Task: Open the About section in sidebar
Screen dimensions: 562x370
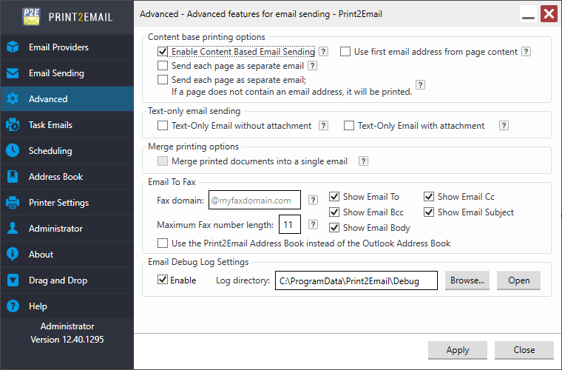Action: (x=41, y=255)
